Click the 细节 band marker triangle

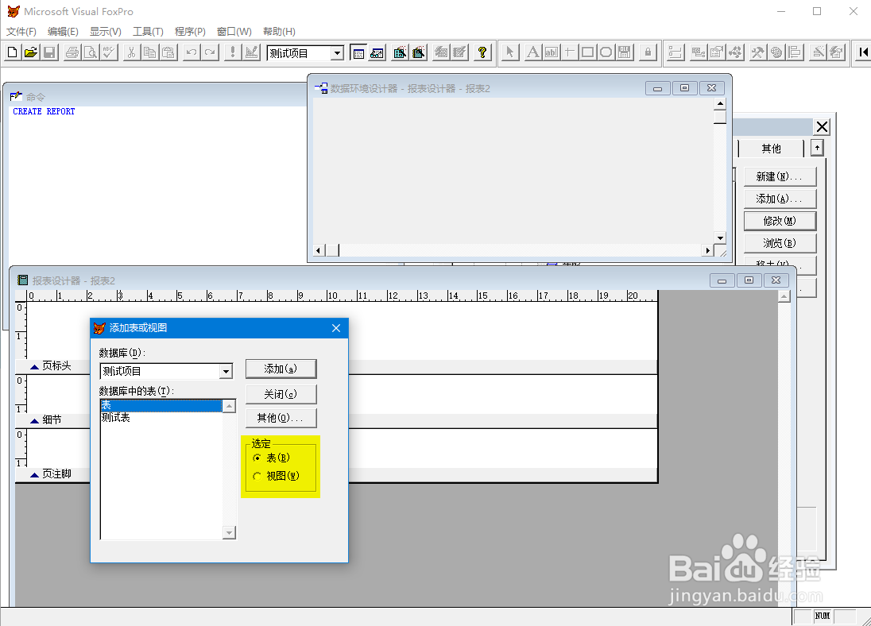click(x=34, y=420)
